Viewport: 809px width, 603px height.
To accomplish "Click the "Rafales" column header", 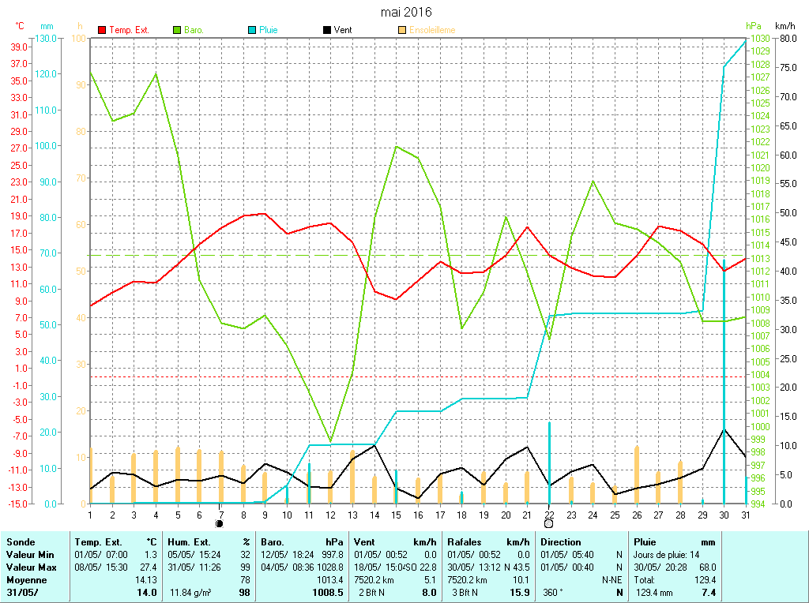I will click(x=465, y=542).
